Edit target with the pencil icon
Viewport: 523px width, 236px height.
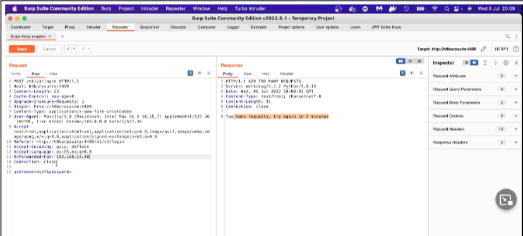coord(483,49)
